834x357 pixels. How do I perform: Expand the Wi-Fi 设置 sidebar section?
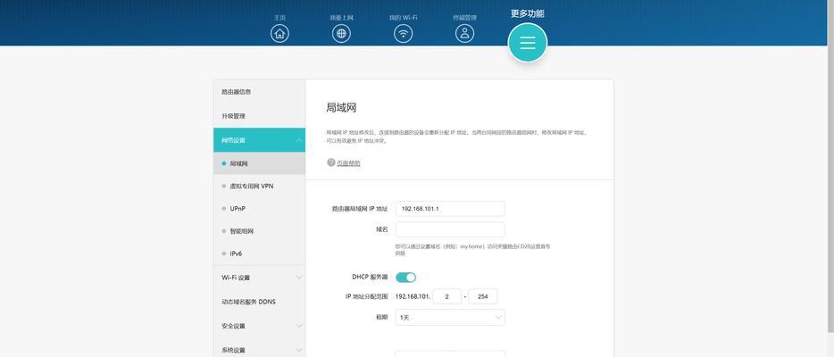(x=260, y=278)
